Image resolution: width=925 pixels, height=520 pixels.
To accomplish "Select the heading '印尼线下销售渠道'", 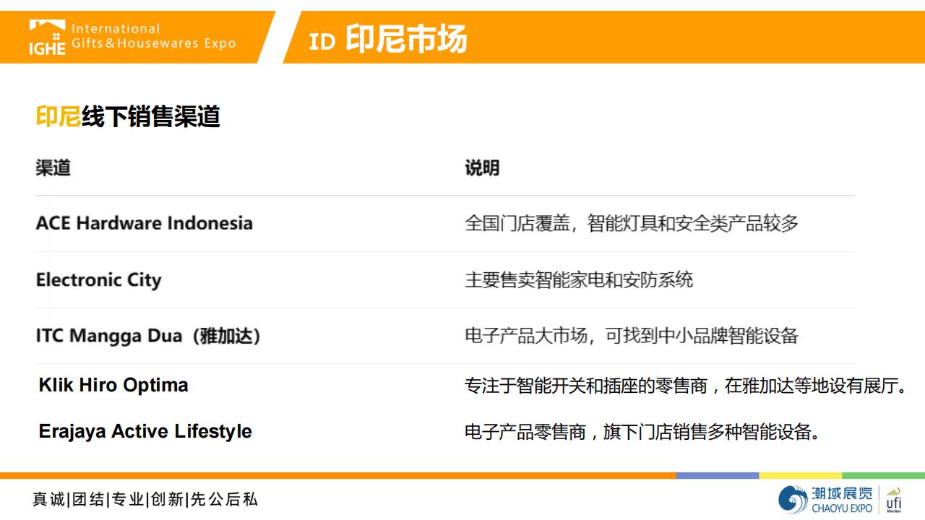I will click(x=128, y=116).
